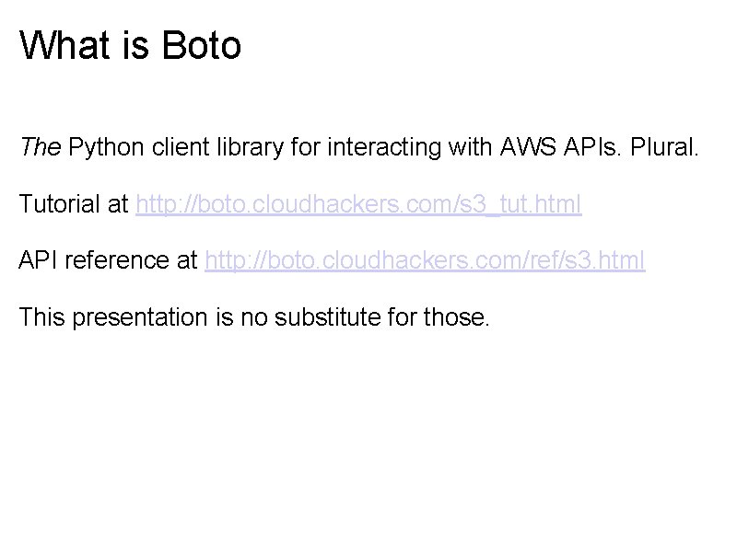Click the word "substitute"

click(x=346, y=318)
